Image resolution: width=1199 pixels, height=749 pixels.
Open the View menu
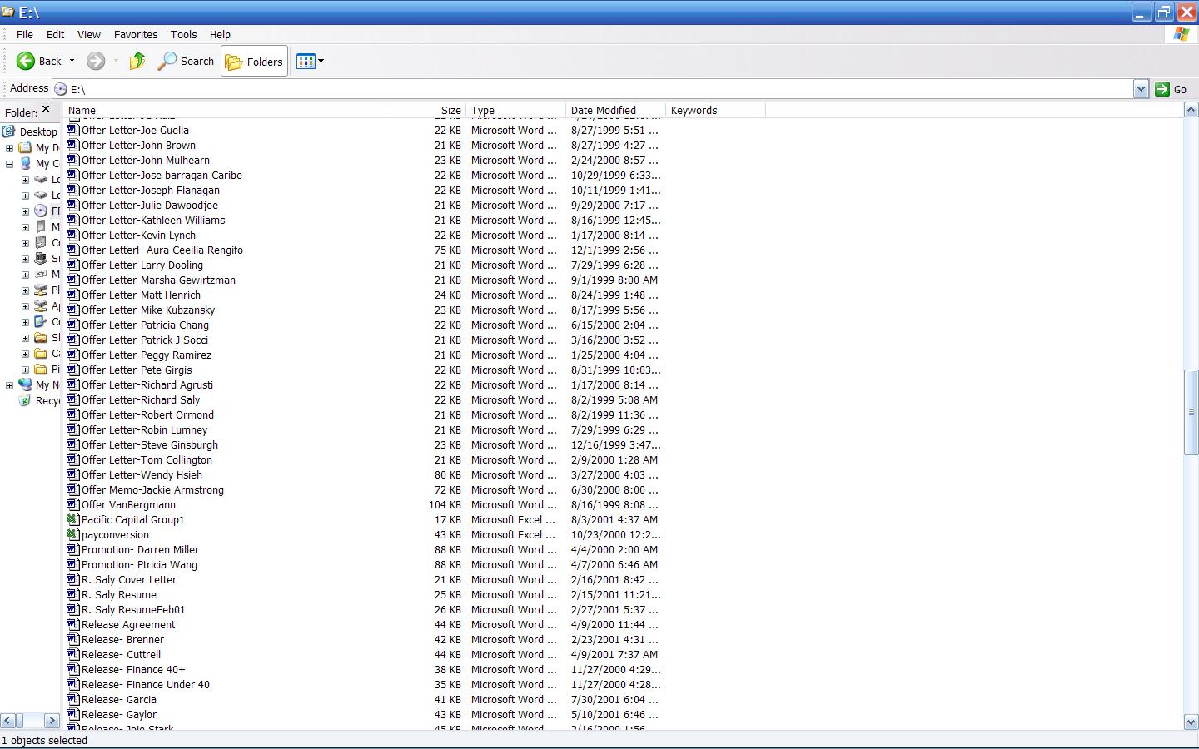pyautogui.click(x=89, y=34)
